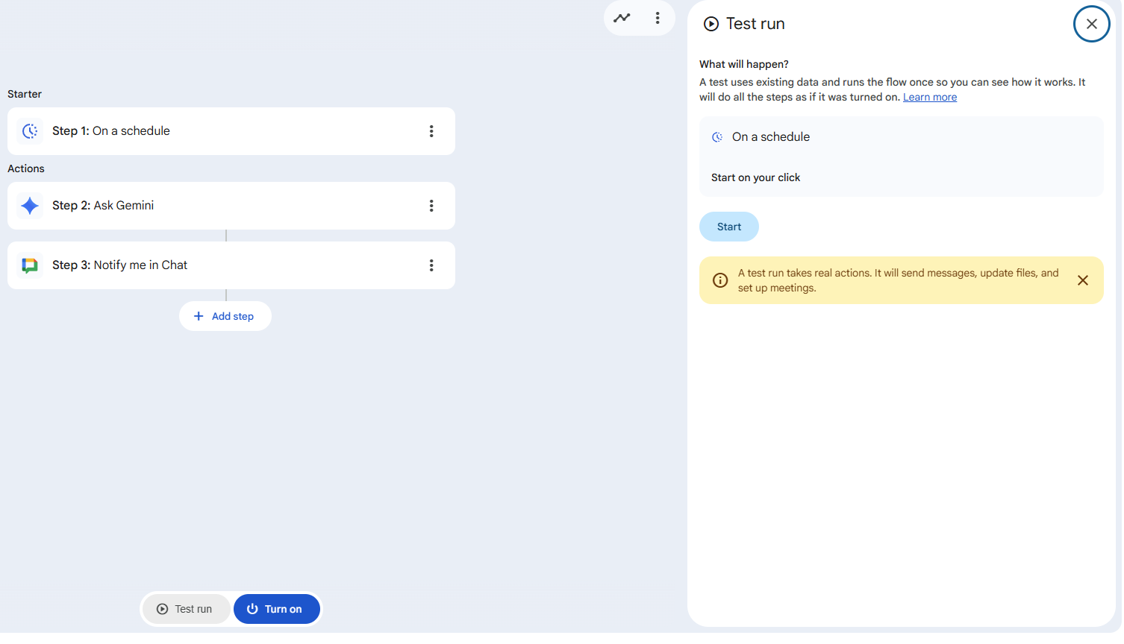This screenshot has width=1124, height=644.
Task: Click the schedule clock icon in Step 1
Action: (x=30, y=131)
